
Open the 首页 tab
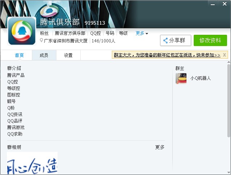pyautogui.click(x=19, y=55)
